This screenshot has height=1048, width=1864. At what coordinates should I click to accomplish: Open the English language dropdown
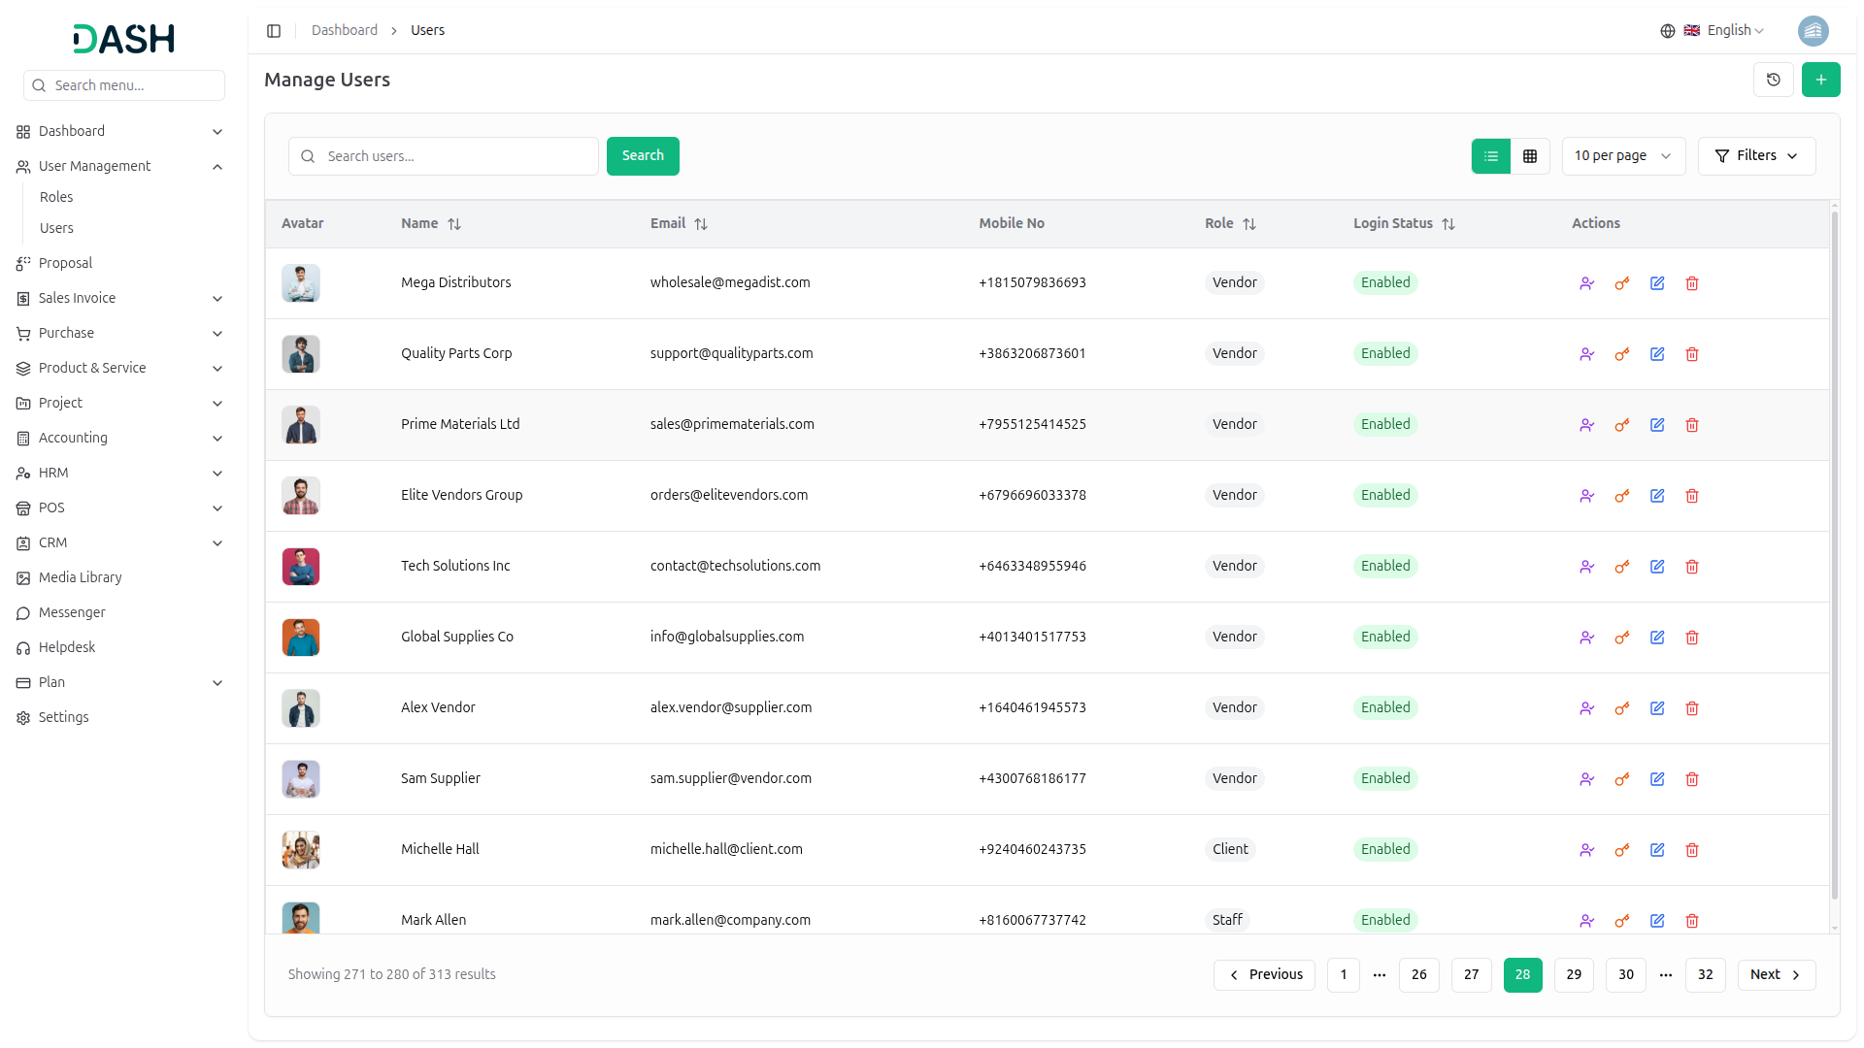(1723, 31)
